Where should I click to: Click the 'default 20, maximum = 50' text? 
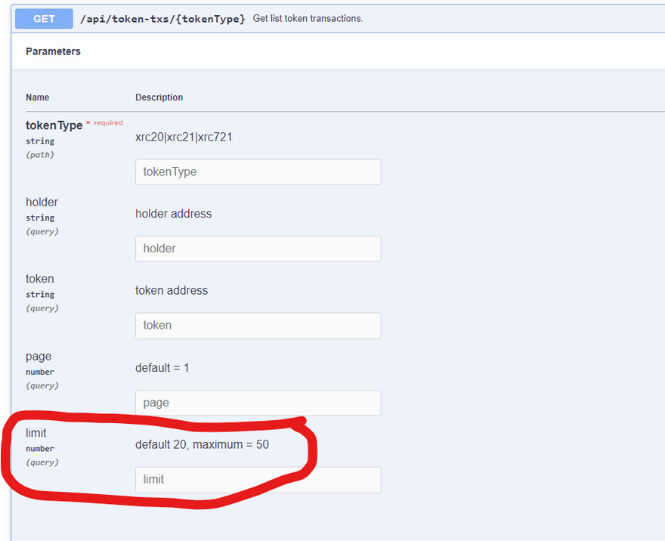point(202,444)
